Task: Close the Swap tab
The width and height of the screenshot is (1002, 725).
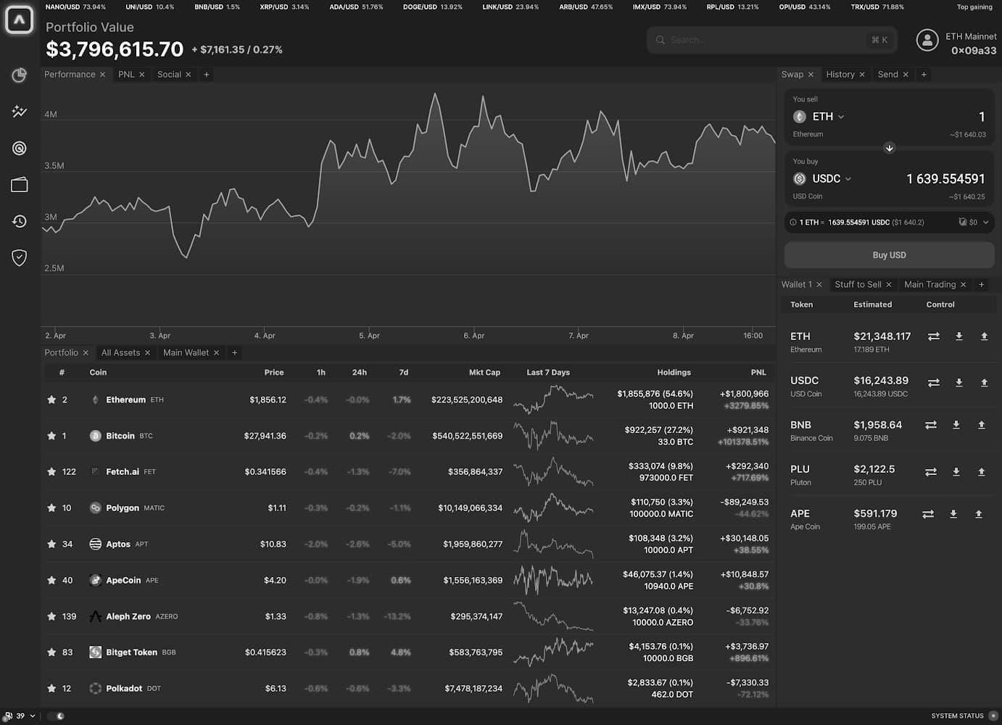Action: pyautogui.click(x=811, y=75)
